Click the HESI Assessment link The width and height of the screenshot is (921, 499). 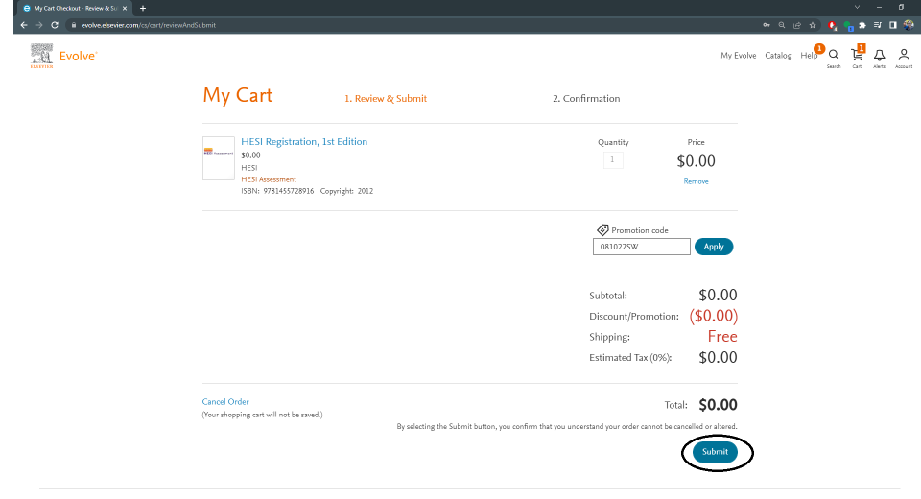pos(269,179)
